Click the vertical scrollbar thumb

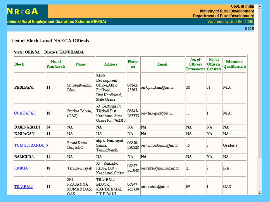pyautogui.click(x=260, y=83)
